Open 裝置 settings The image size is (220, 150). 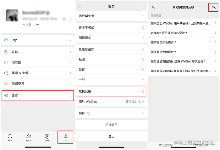[111, 70]
